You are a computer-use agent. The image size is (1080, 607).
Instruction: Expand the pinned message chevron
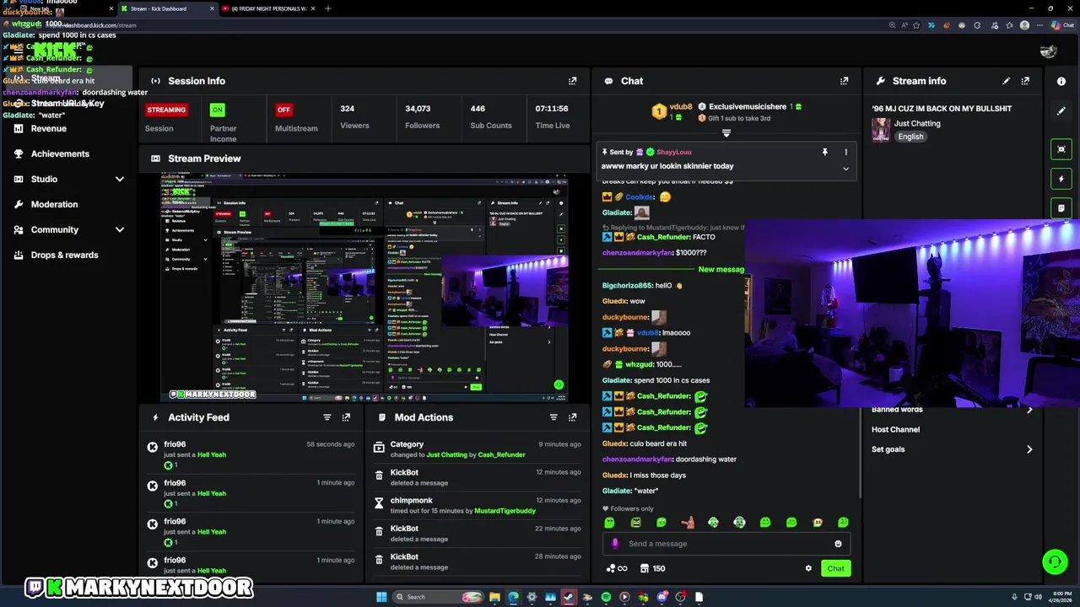coord(845,169)
